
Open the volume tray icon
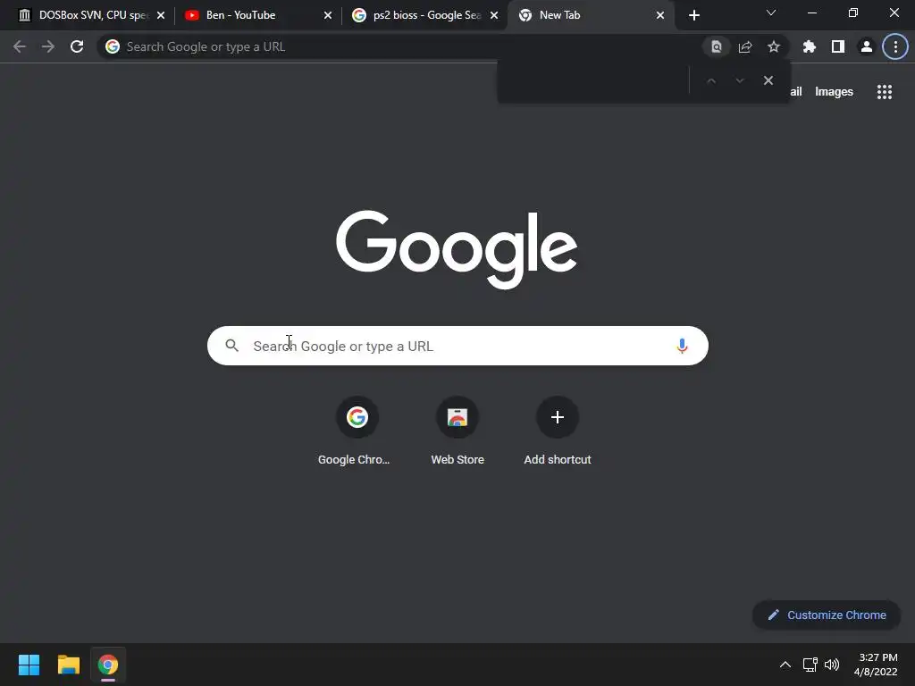click(x=832, y=665)
